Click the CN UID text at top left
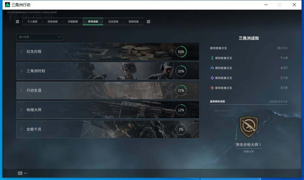The height and width of the screenshot is (180, 304). click(x=32, y=12)
